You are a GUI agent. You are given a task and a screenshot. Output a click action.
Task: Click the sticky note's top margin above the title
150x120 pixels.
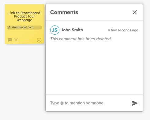point(24,8)
